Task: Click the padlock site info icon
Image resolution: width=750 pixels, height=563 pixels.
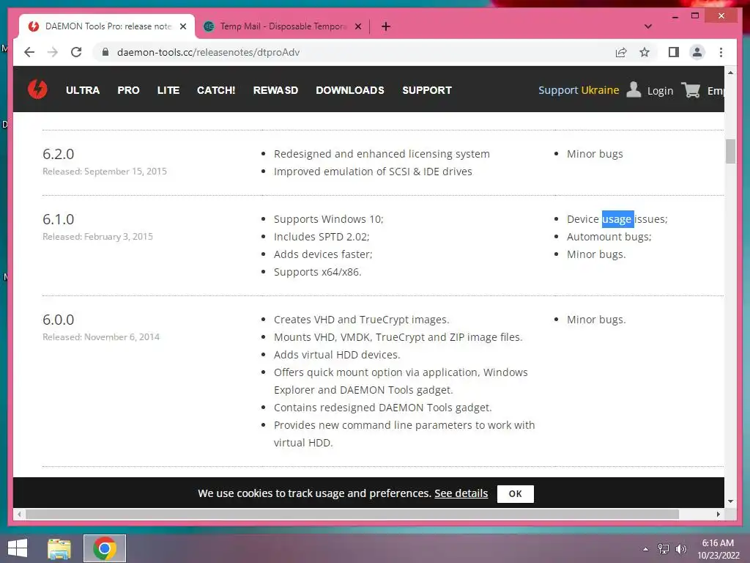Action: pyautogui.click(x=105, y=52)
